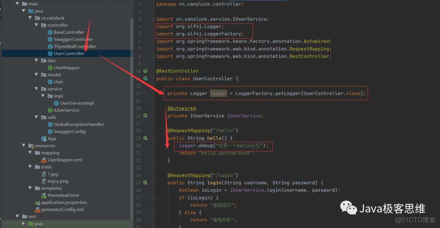Toggle the import block fold marker
The width and height of the screenshot is (440, 228).
click(x=153, y=19)
